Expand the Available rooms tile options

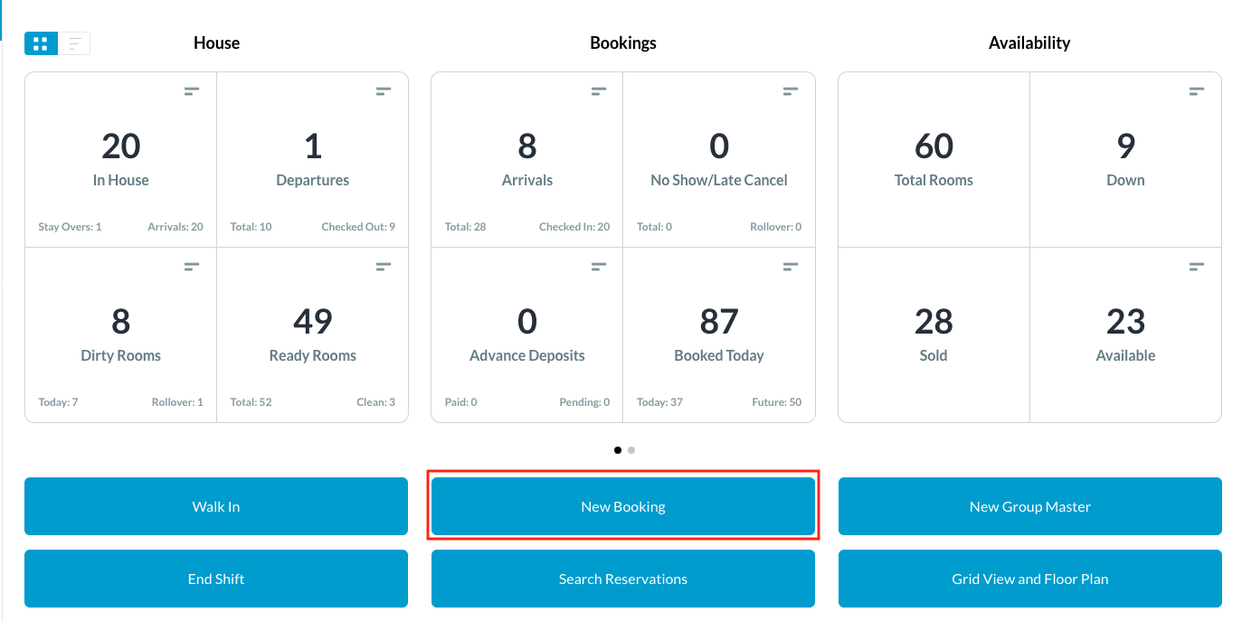coord(1197,267)
